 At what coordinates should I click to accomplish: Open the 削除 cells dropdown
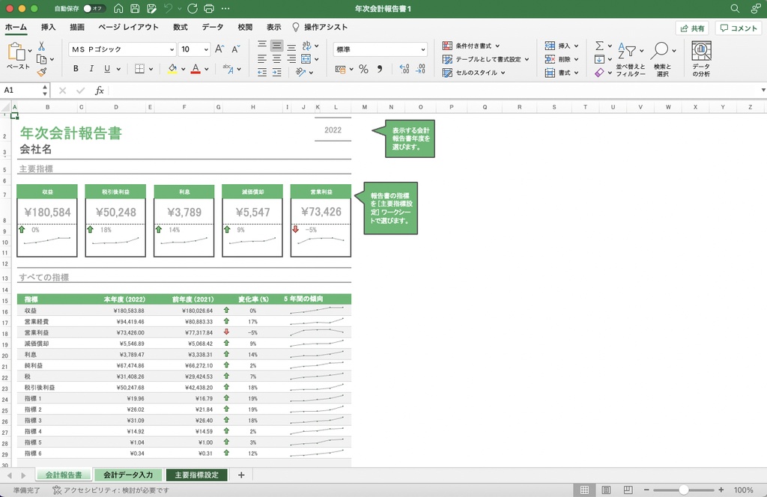pos(562,59)
